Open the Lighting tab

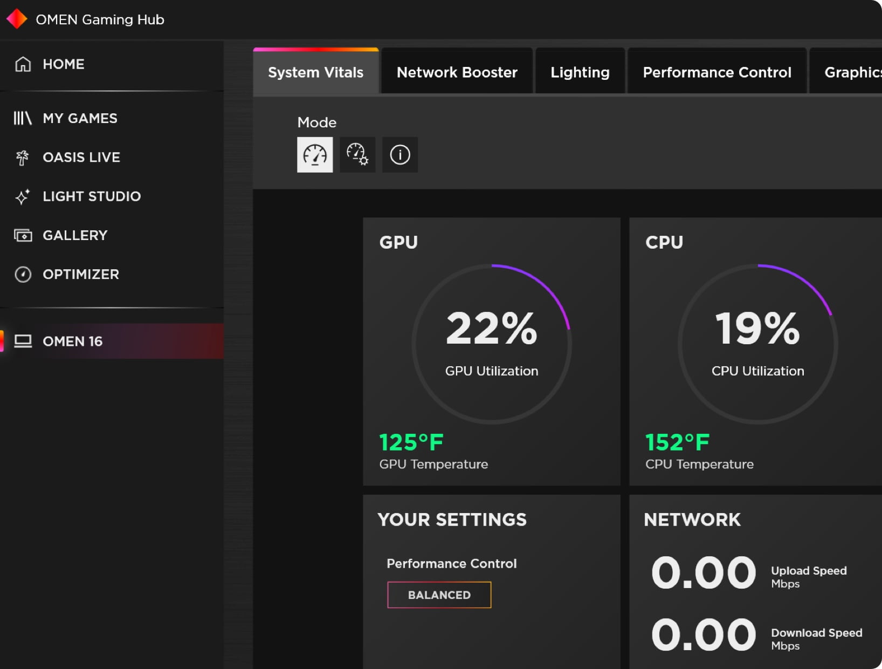pos(580,72)
